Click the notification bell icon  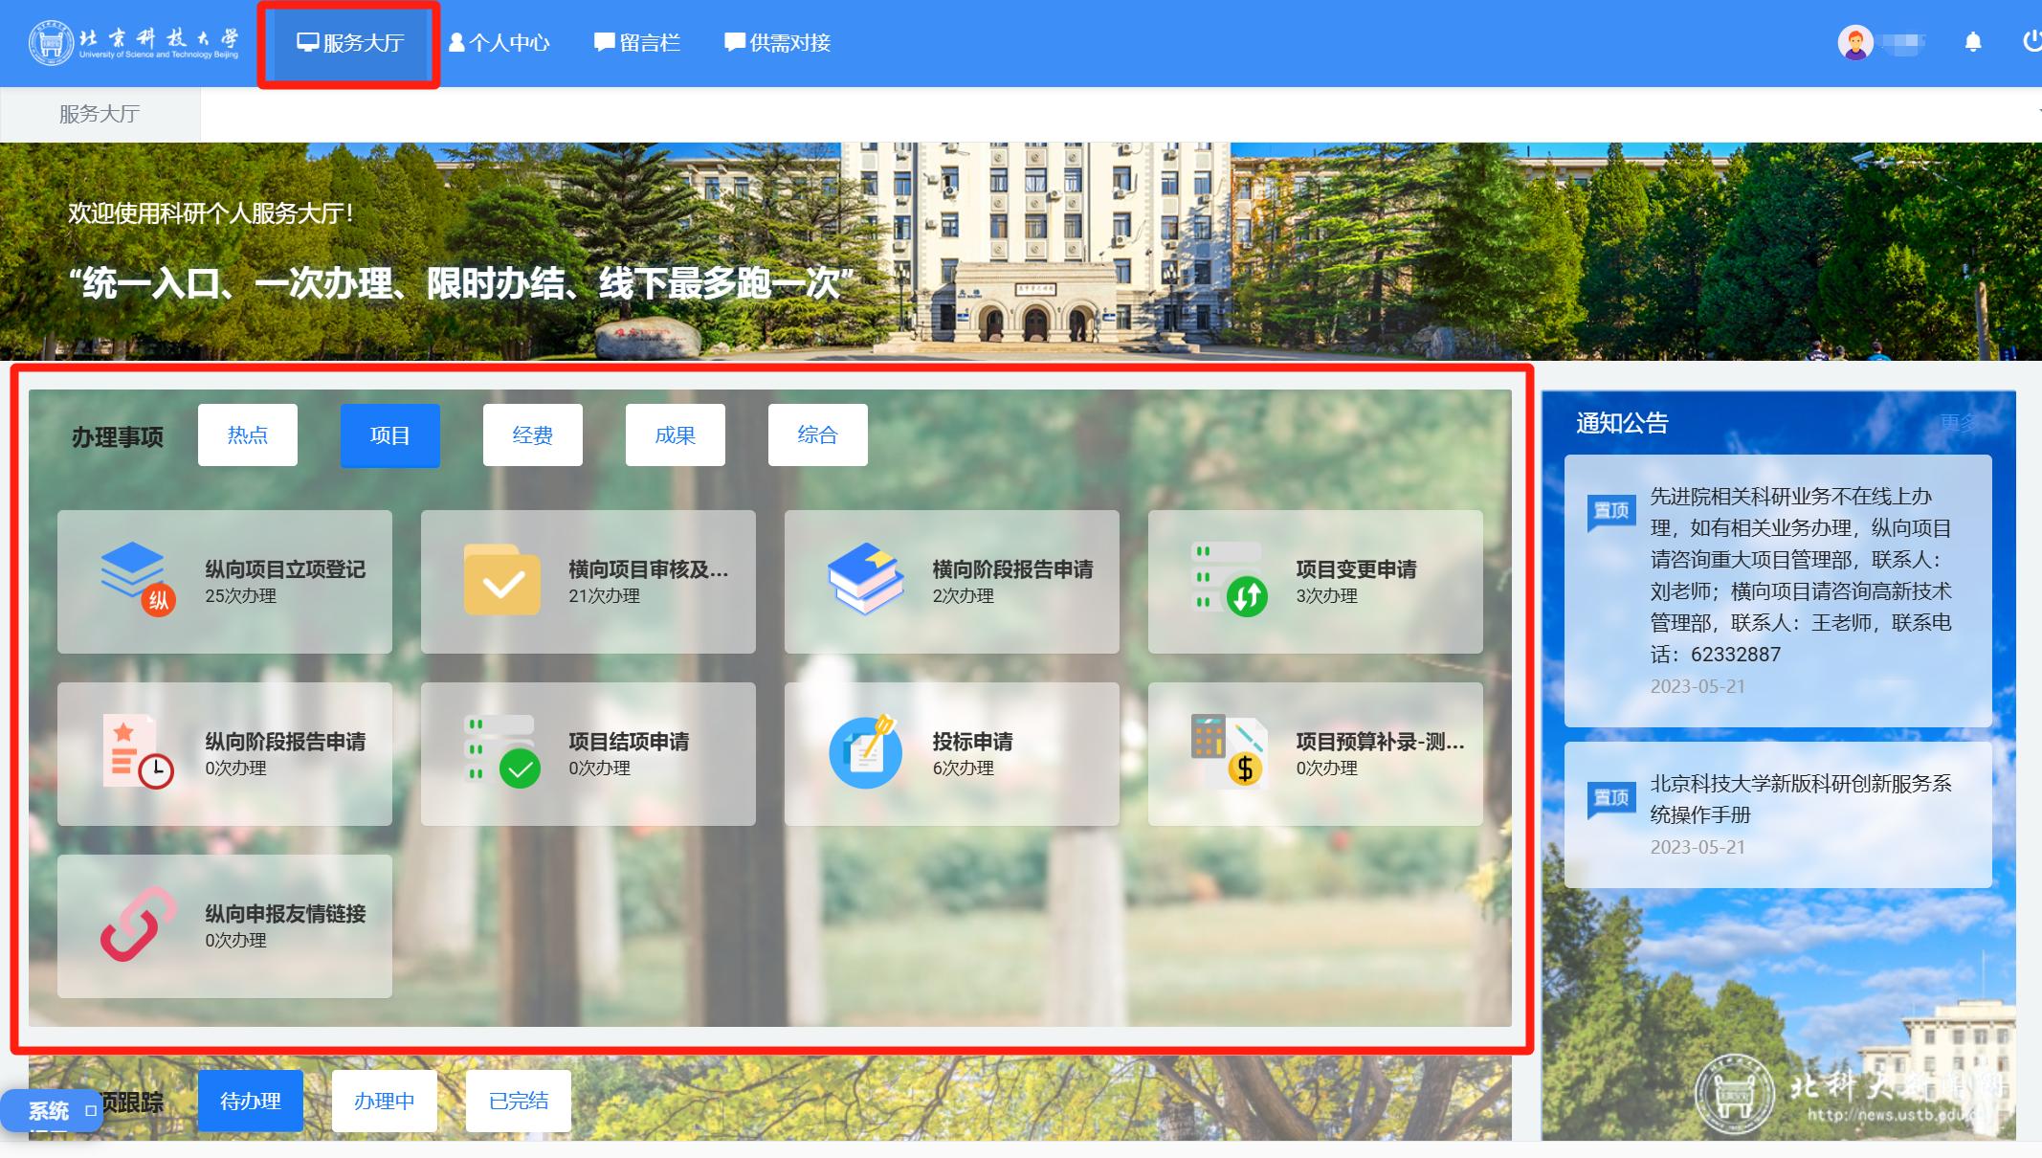pos(1972,42)
